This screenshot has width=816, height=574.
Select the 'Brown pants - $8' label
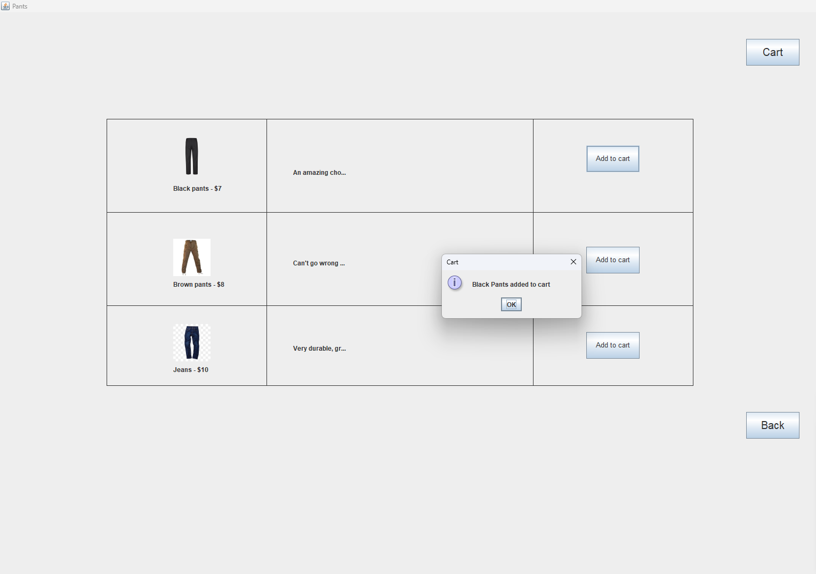[199, 285]
